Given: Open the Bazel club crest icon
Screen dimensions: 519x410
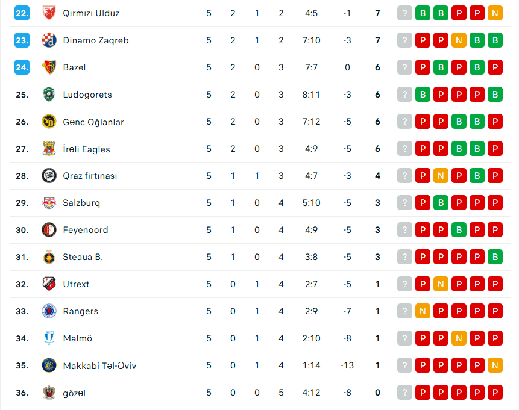Looking at the screenshot, I should (49, 67).
